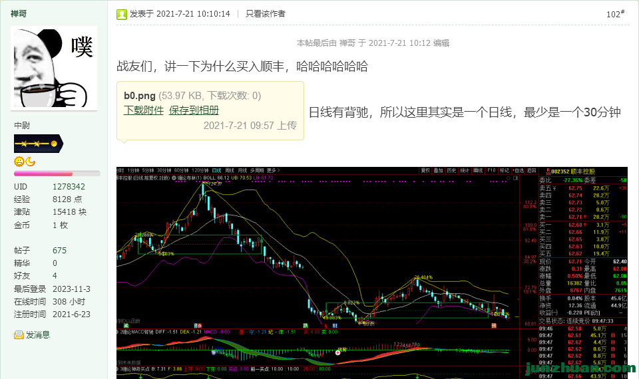This screenshot has height=379, width=639.
Task: Click the 津贴 value 15418 块
Action: (70, 211)
